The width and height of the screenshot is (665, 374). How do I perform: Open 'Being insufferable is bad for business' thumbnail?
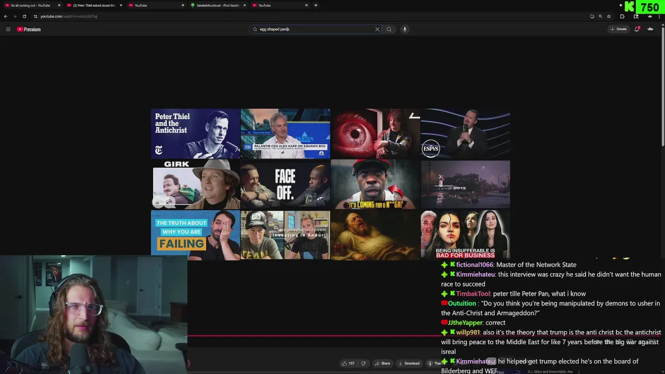pyautogui.click(x=465, y=234)
